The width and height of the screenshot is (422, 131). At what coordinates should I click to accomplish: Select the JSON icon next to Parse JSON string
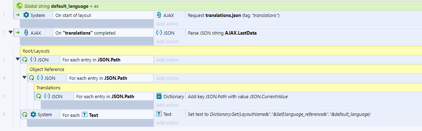tap(159, 33)
